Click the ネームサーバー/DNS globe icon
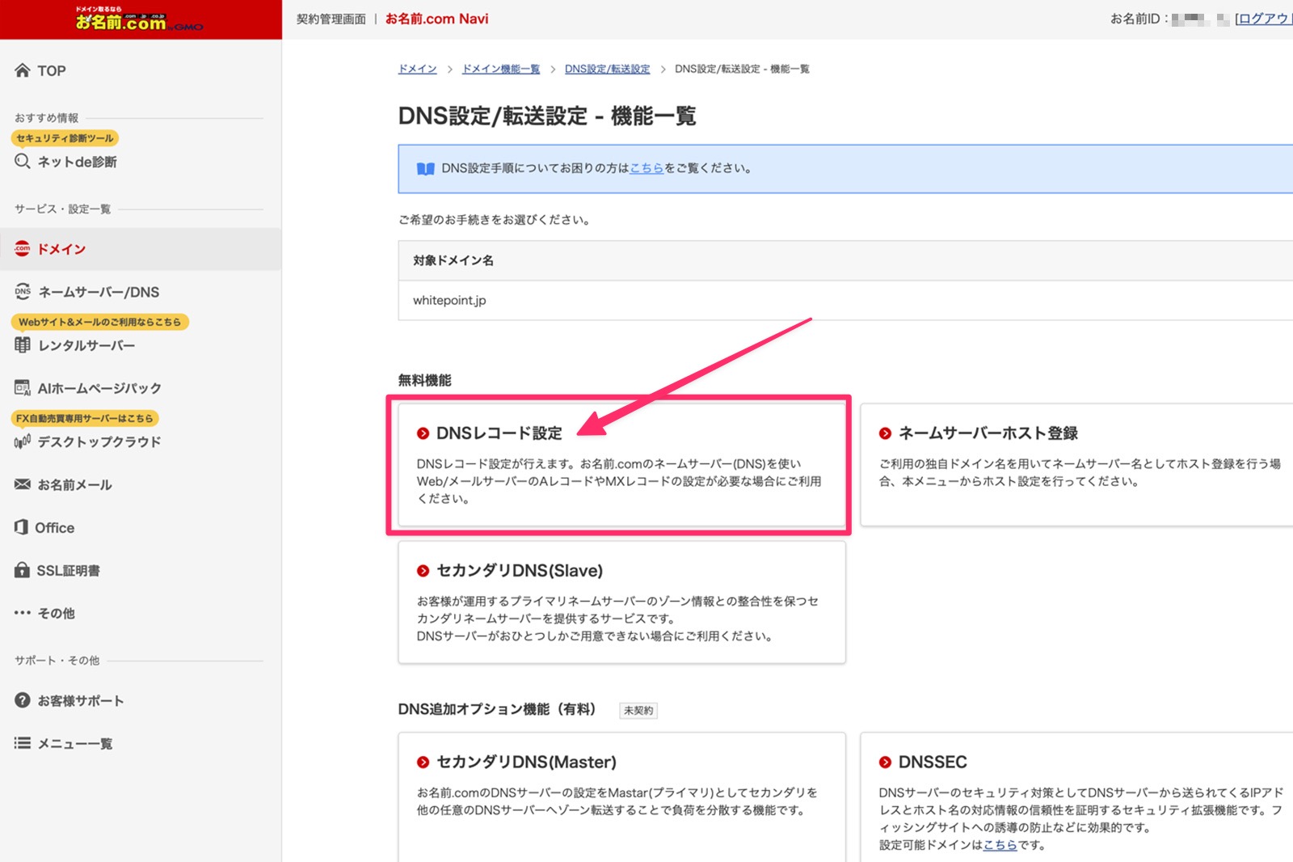Screen dimensions: 1293x862 click(x=23, y=292)
